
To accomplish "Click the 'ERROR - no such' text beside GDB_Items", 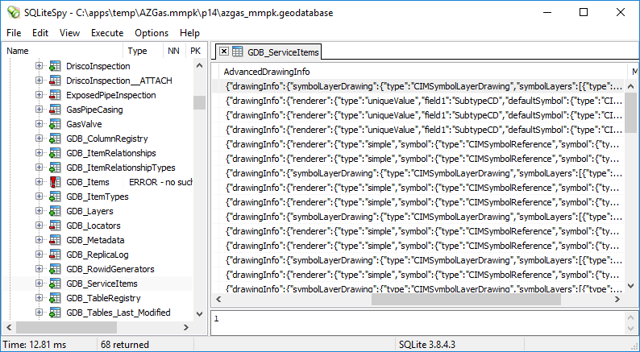I will click(160, 182).
